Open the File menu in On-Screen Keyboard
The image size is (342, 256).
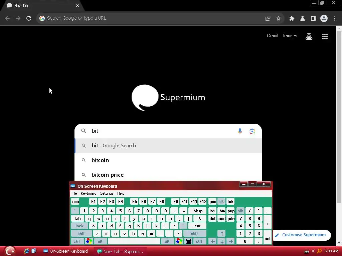(x=74, y=193)
